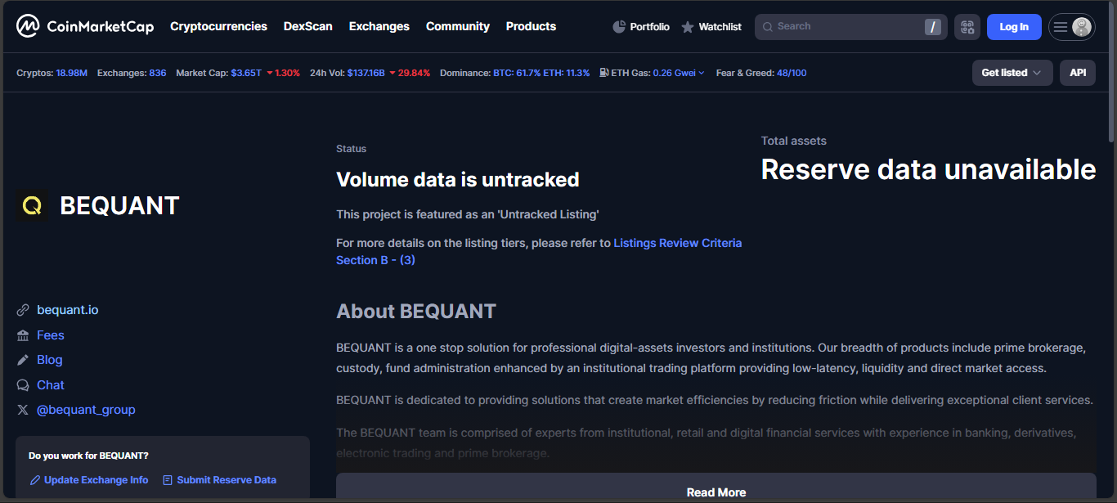Click the user avatar icon
Screen dimensions: 1117x503
pyautogui.click(x=1082, y=27)
